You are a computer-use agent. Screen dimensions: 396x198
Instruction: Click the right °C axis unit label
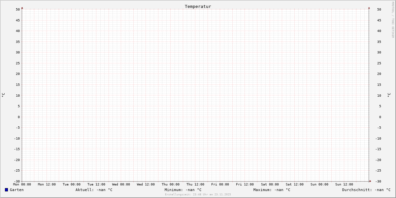(x=389, y=95)
